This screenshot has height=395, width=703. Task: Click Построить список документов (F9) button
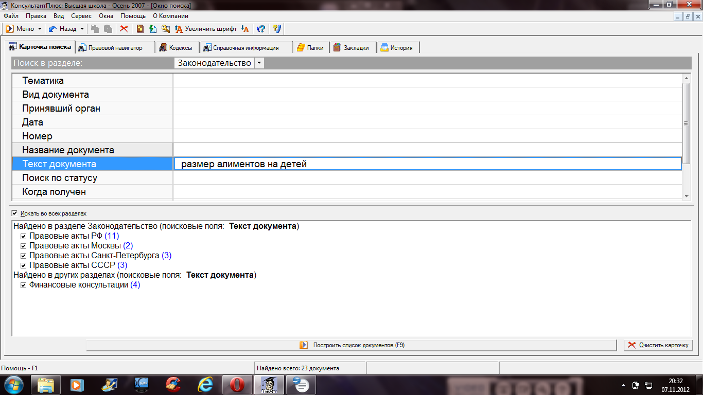tap(351, 345)
